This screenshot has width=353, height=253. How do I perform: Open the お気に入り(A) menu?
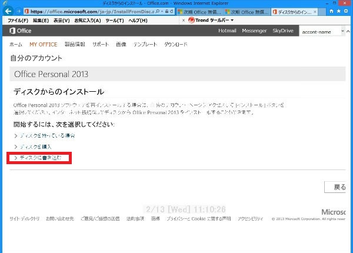click(88, 21)
